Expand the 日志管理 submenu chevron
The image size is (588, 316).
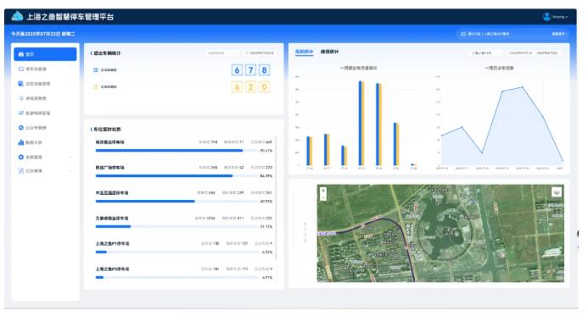(x=71, y=171)
